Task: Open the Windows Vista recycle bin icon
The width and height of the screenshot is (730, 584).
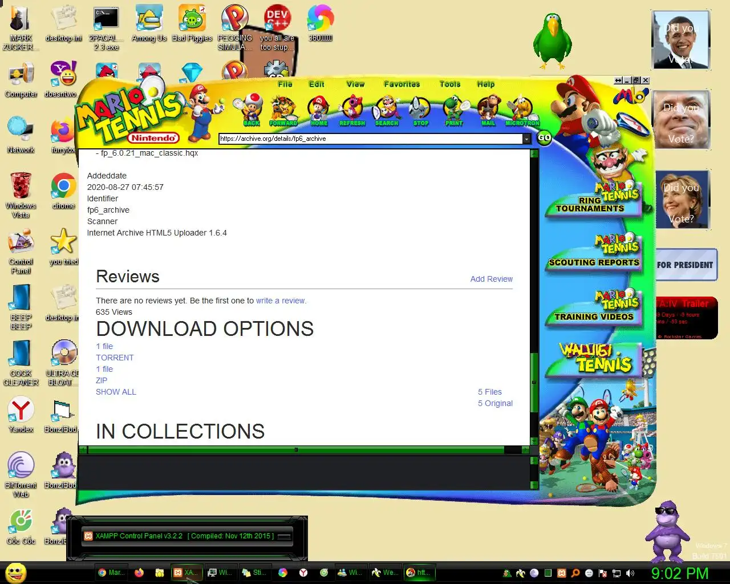Action: click(21, 195)
